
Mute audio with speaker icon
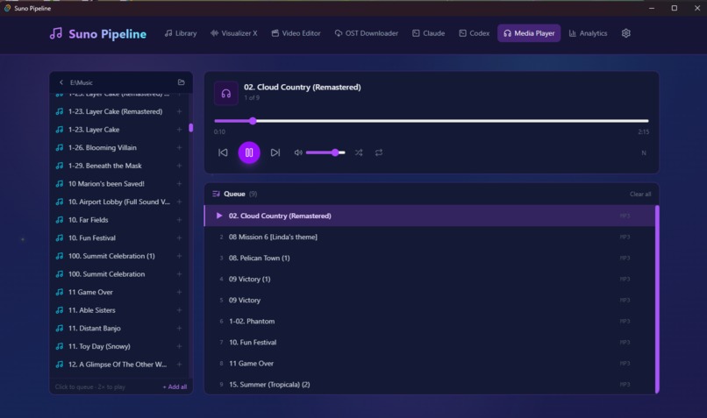pos(298,152)
